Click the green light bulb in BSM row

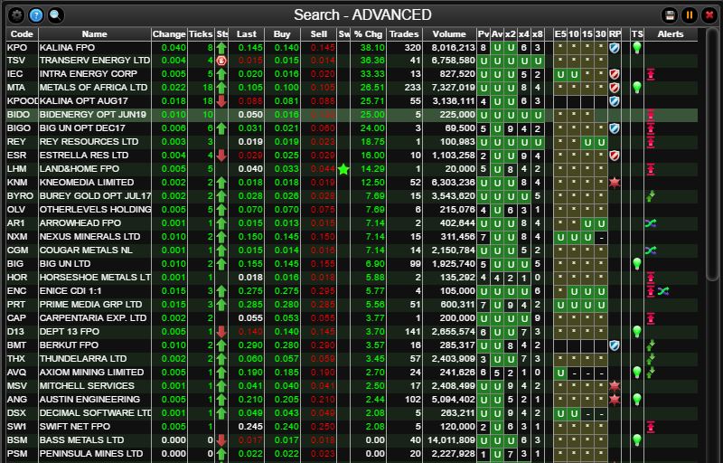(637, 440)
